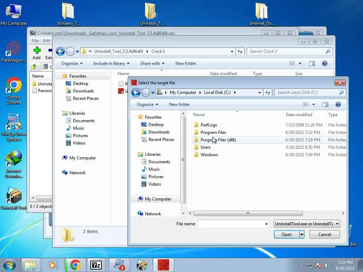Show preview pane in Crack 1 explorer window
Screen dimensions: 363x272
(312, 63)
